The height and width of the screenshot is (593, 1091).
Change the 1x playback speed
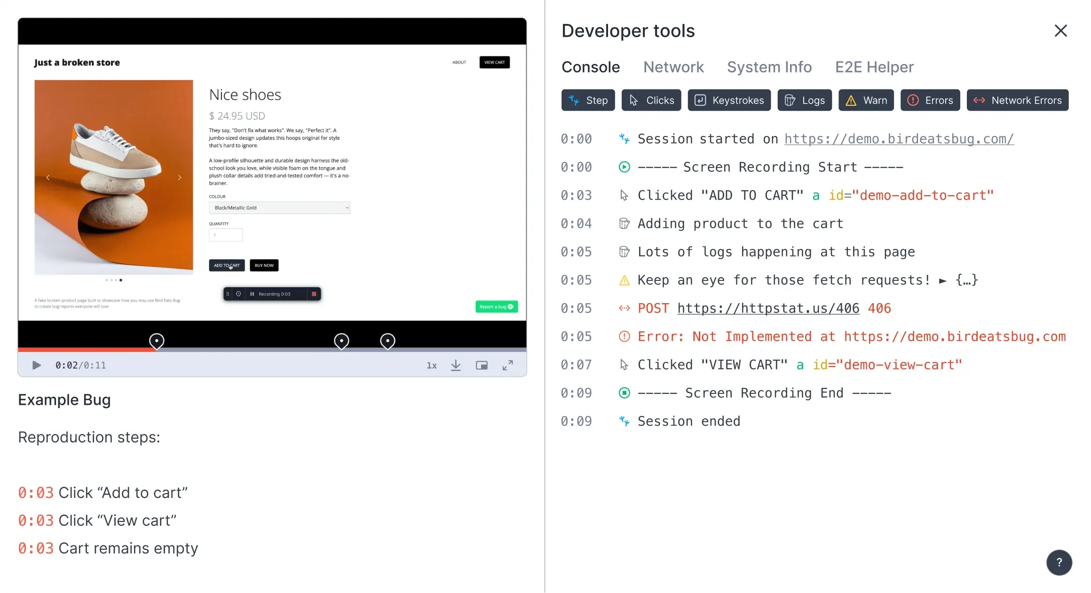tap(432, 365)
